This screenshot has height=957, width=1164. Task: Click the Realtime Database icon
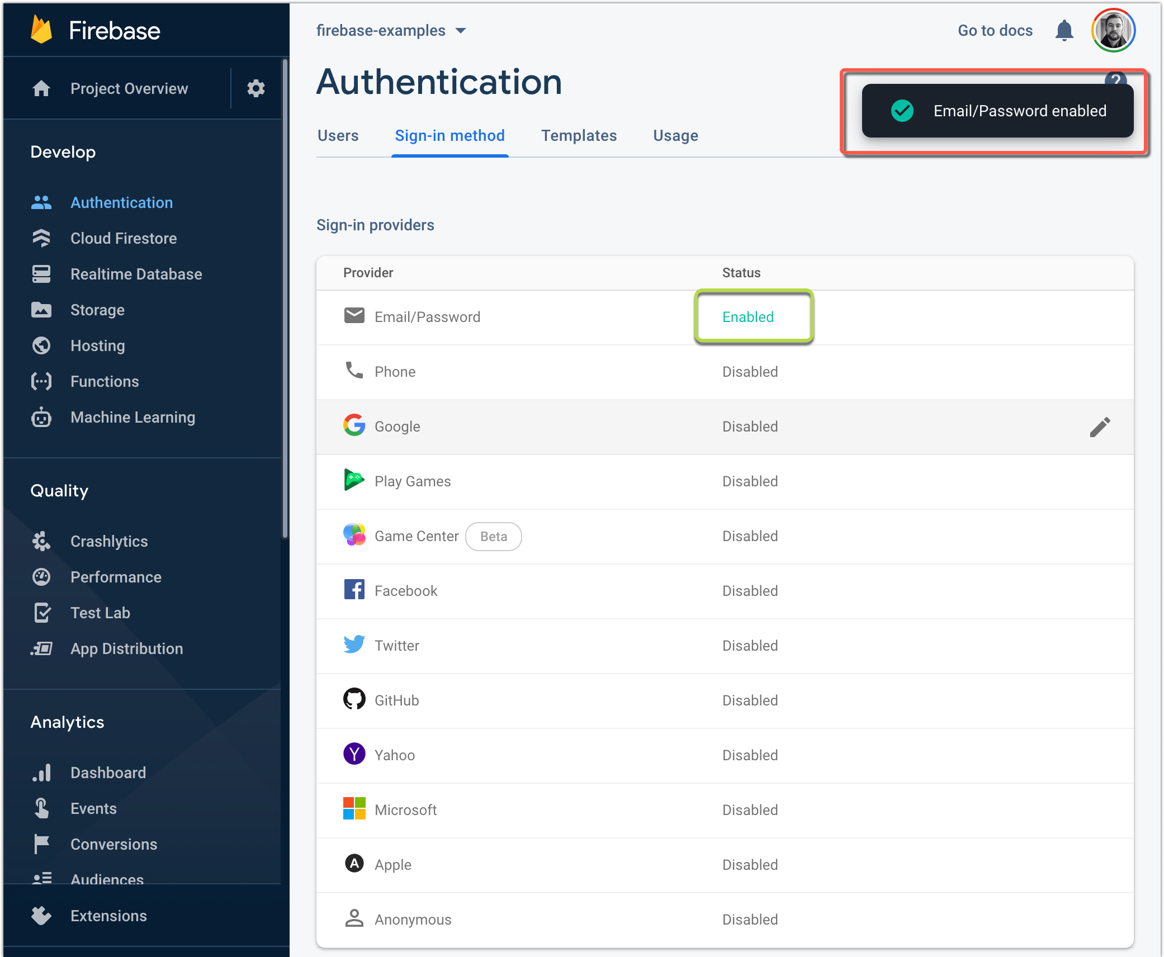[41, 274]
